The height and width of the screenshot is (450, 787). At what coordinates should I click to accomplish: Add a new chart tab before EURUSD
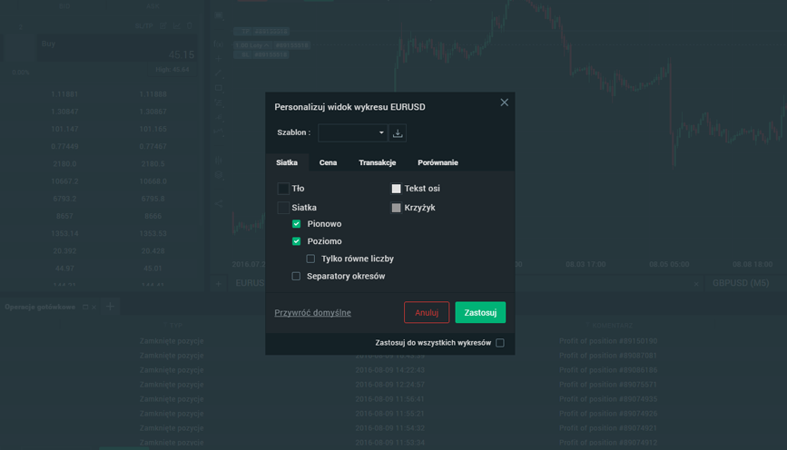coord(219,284)
